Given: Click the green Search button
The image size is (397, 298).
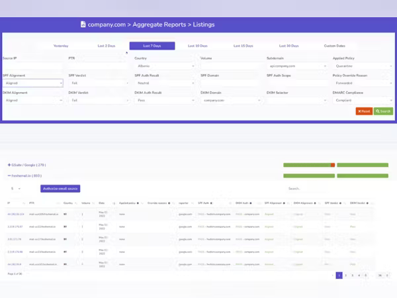Looking at the screenshot, I should pos(383,111).
